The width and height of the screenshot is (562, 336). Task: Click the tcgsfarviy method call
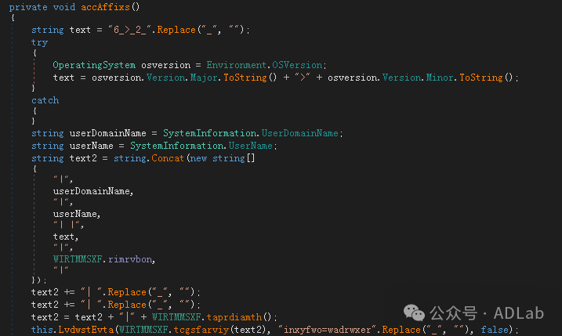point(201,330)
